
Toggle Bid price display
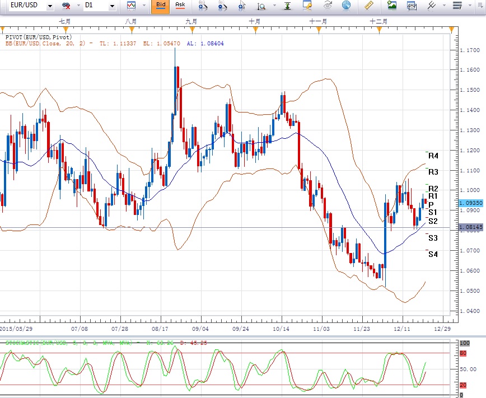(161, 6)
